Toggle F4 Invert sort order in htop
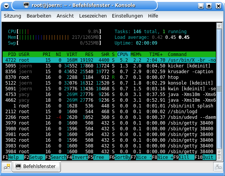 pos(77,157)
